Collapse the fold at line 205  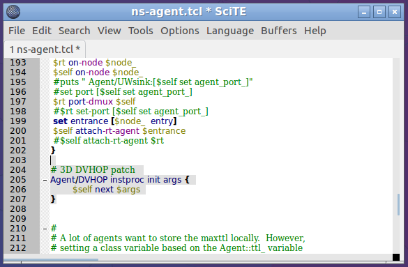click(45, 180)
